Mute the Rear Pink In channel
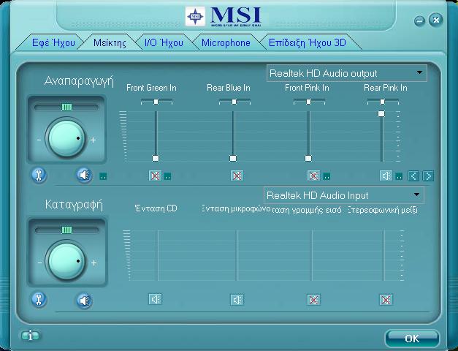The width and height of the screenshot is (458, 351). pos(386,175)
